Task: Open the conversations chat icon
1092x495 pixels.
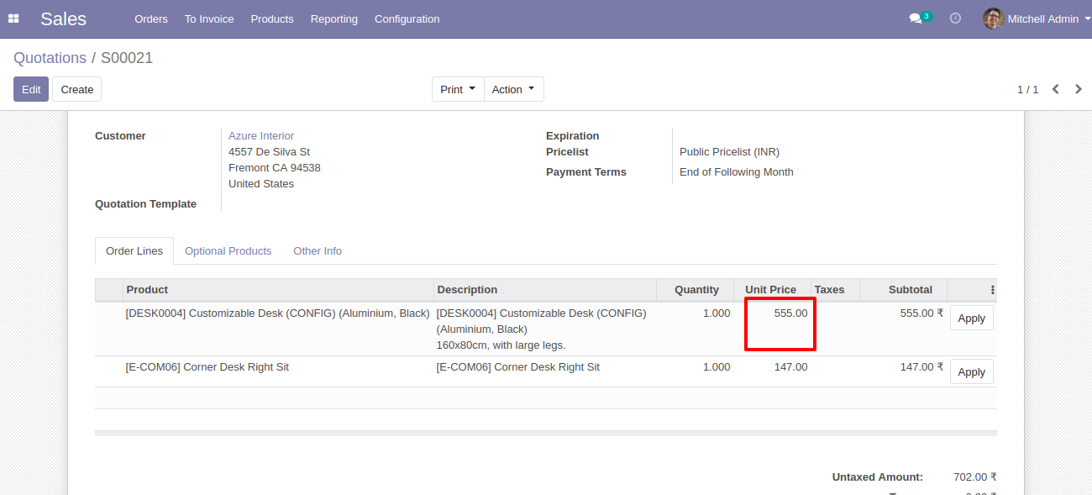Action: click(916, 18)
